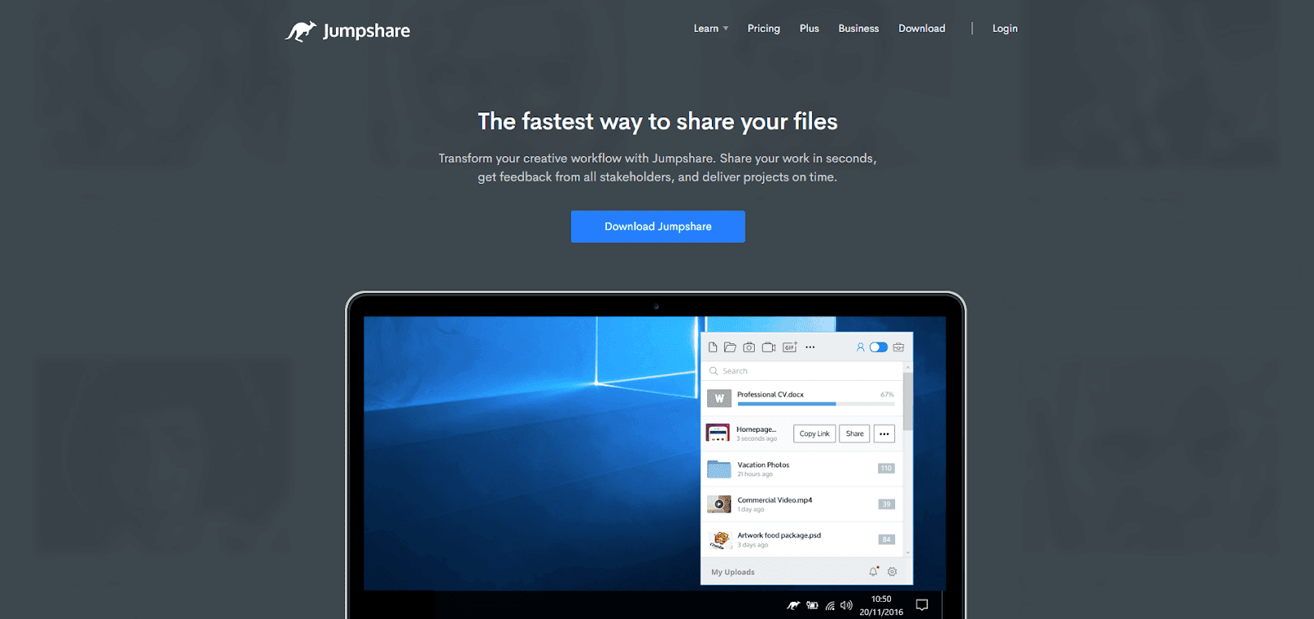Click Share button for Homepage file
This screenshot has width=1314, height=619.
click(x=855, y=433)
